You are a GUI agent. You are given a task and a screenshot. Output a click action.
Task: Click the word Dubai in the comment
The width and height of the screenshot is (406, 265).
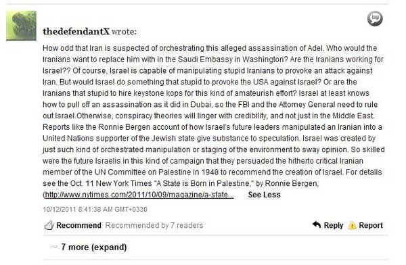200,105
